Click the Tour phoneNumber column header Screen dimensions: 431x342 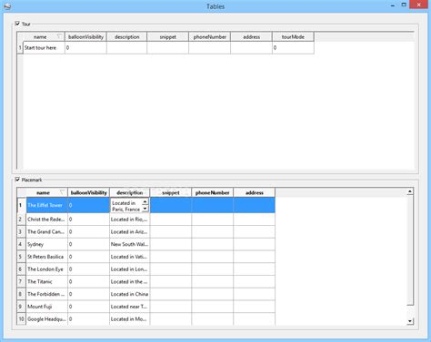(210, 37)
